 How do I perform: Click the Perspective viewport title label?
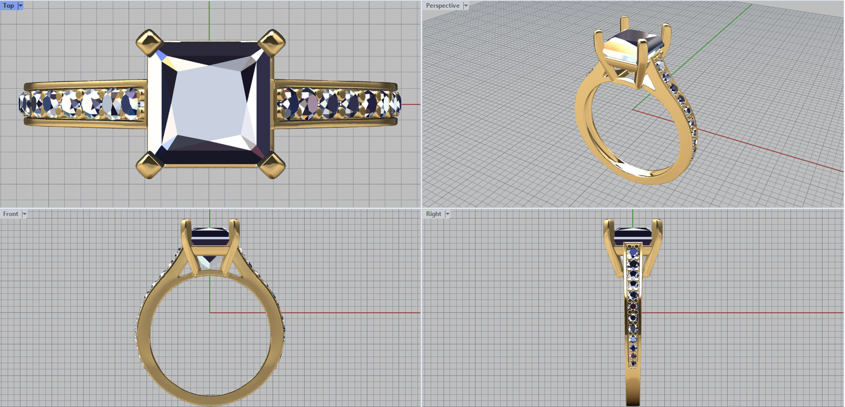click(x=443, y=5)
